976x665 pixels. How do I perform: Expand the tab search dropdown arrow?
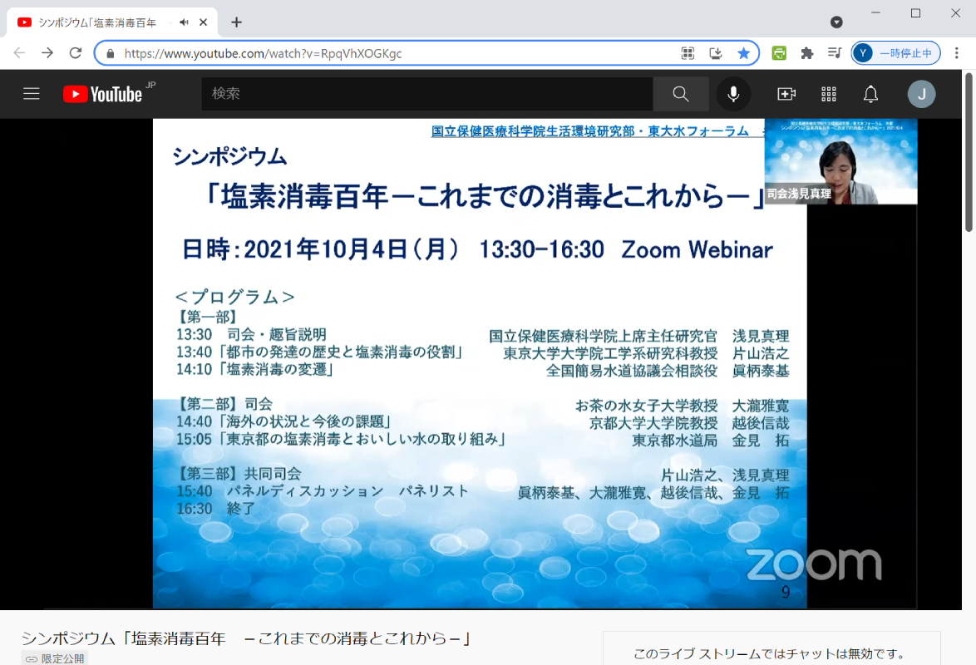tap(836, 22)
